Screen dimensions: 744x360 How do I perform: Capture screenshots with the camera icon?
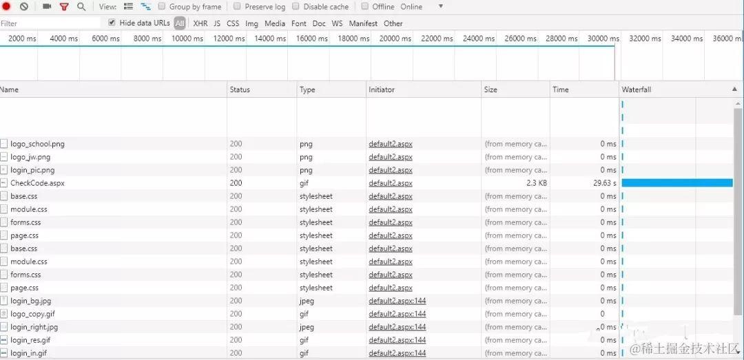[x=47, y=7]
